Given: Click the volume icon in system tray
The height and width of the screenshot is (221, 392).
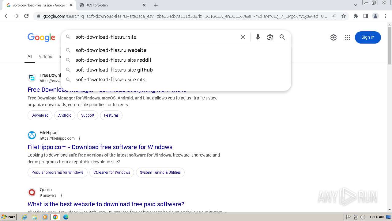Looking at the screenshot, I should pos(363,217).
